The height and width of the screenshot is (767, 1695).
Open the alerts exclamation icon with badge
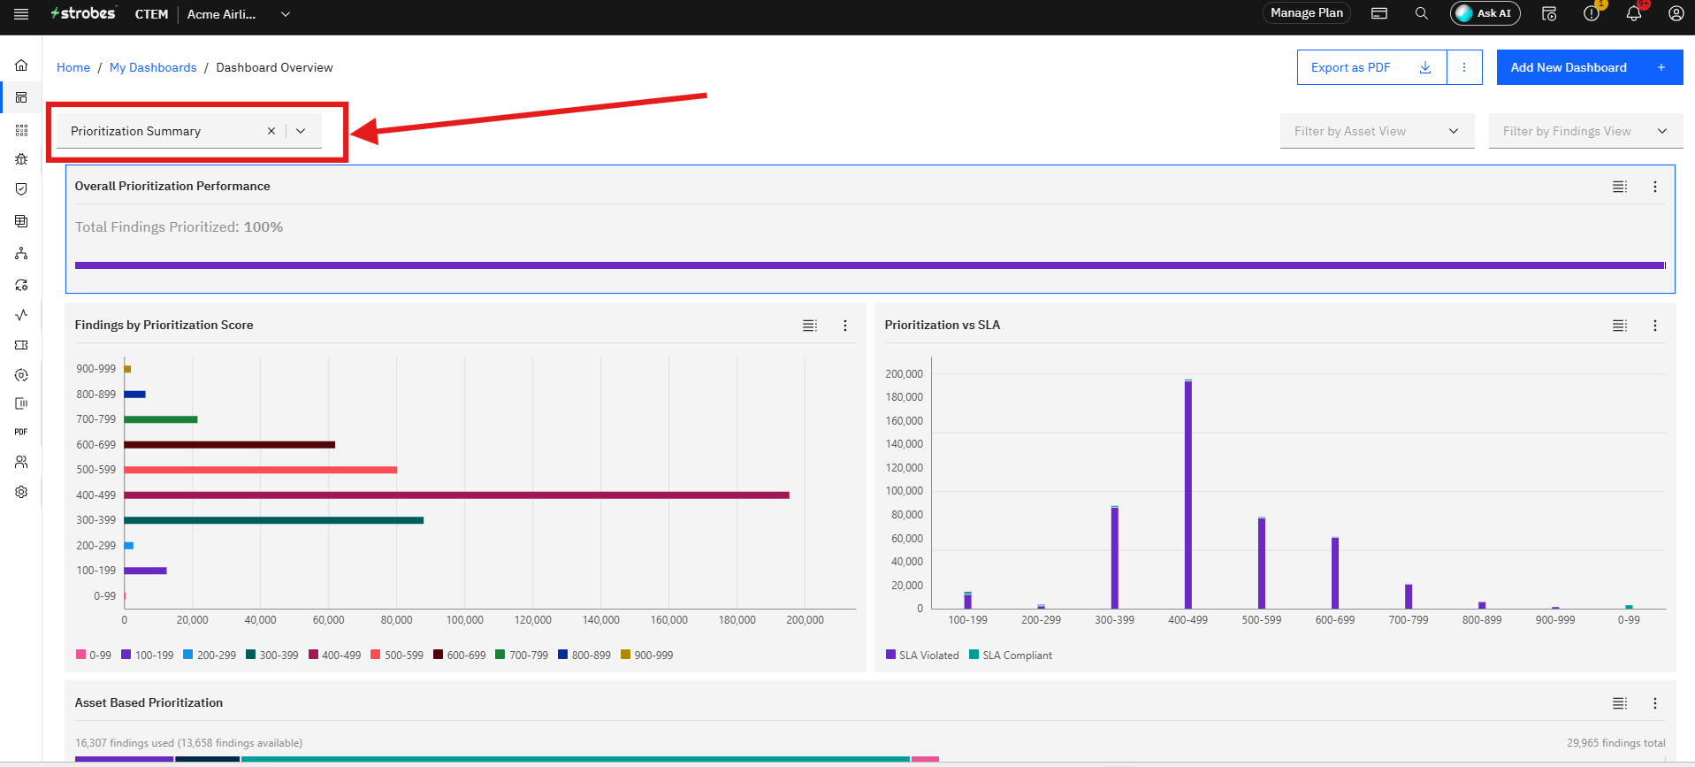coord(1592,13)
